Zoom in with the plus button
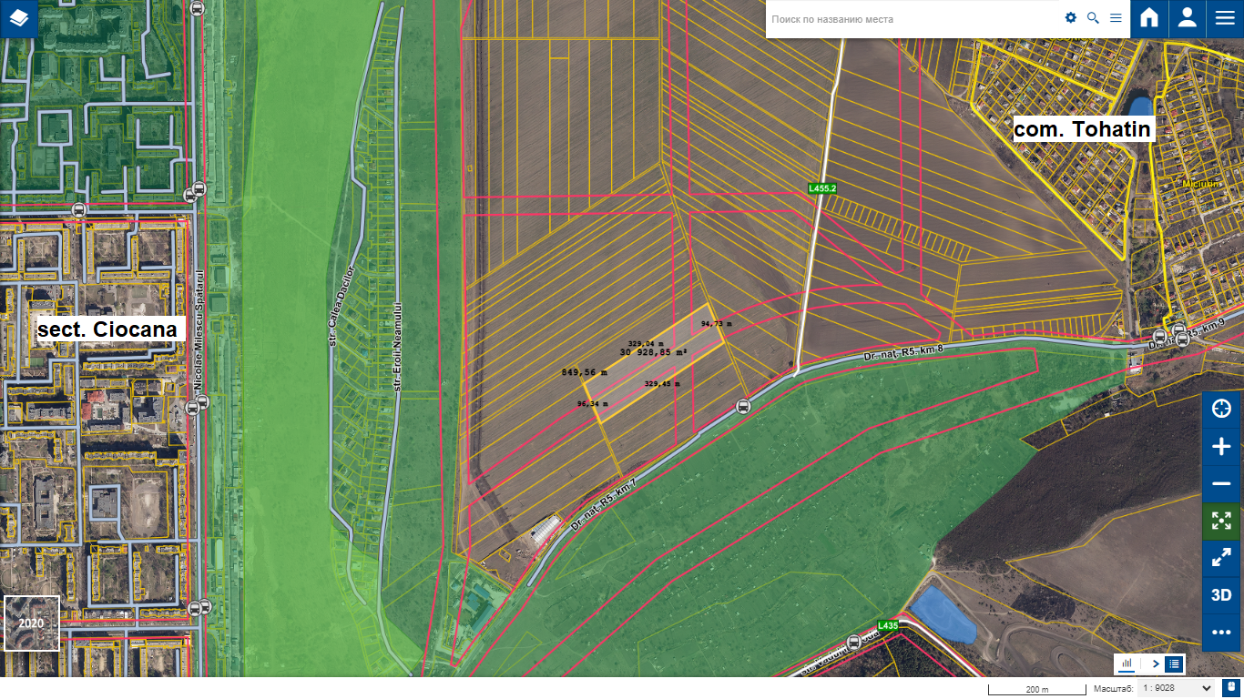Screen dimensions: 1244x699 [1221, 446]
